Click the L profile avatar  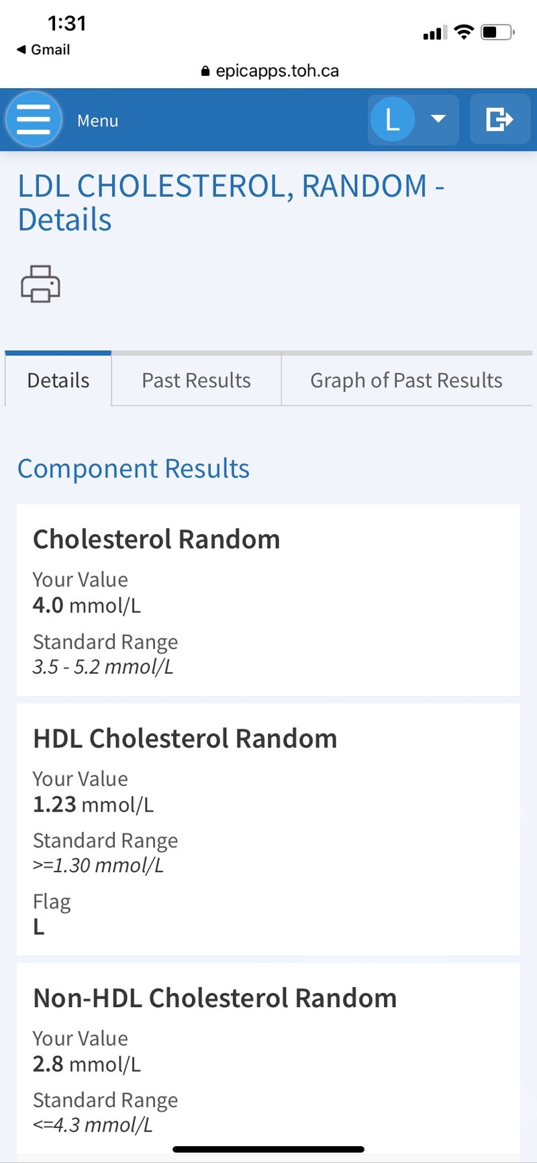(x=392, y=120)
